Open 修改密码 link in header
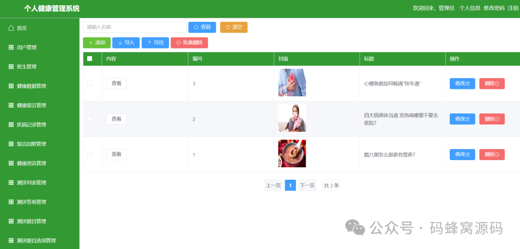 tap(494, 8)
